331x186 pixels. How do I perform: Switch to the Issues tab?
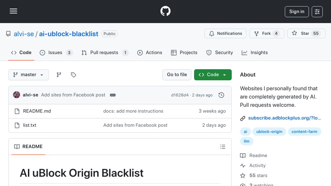56,52
